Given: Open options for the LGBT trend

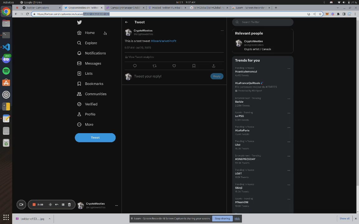Looking at the screenshot, I should pos(289,170).
